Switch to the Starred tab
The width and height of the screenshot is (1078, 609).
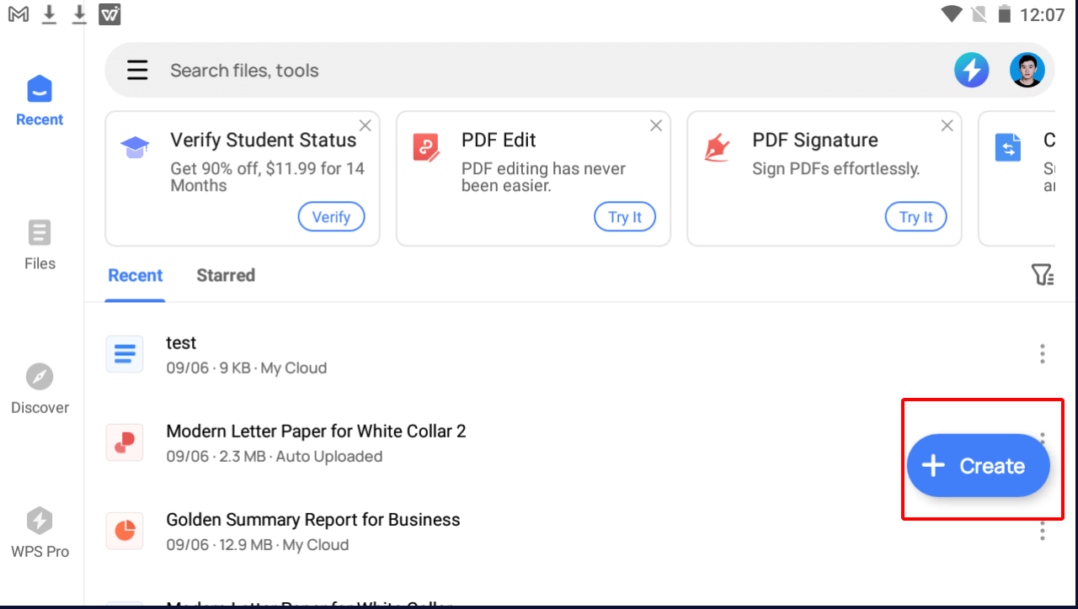point(226,275)
